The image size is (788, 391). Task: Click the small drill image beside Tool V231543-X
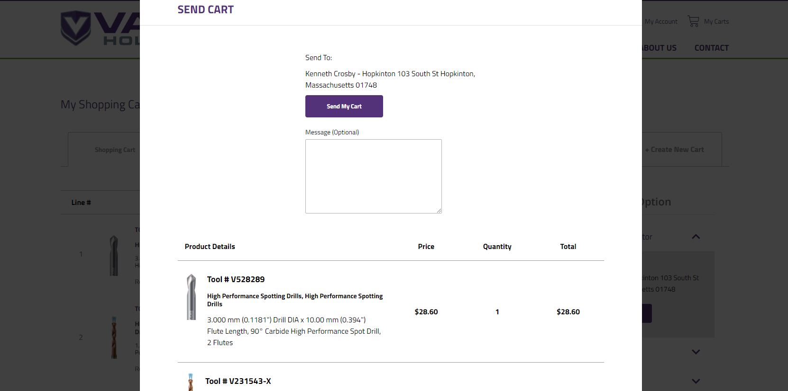(191, 382)
